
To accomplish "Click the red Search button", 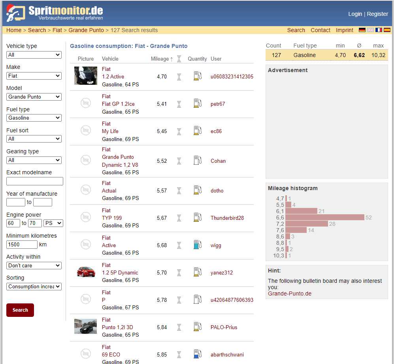I will click(20, 310).
